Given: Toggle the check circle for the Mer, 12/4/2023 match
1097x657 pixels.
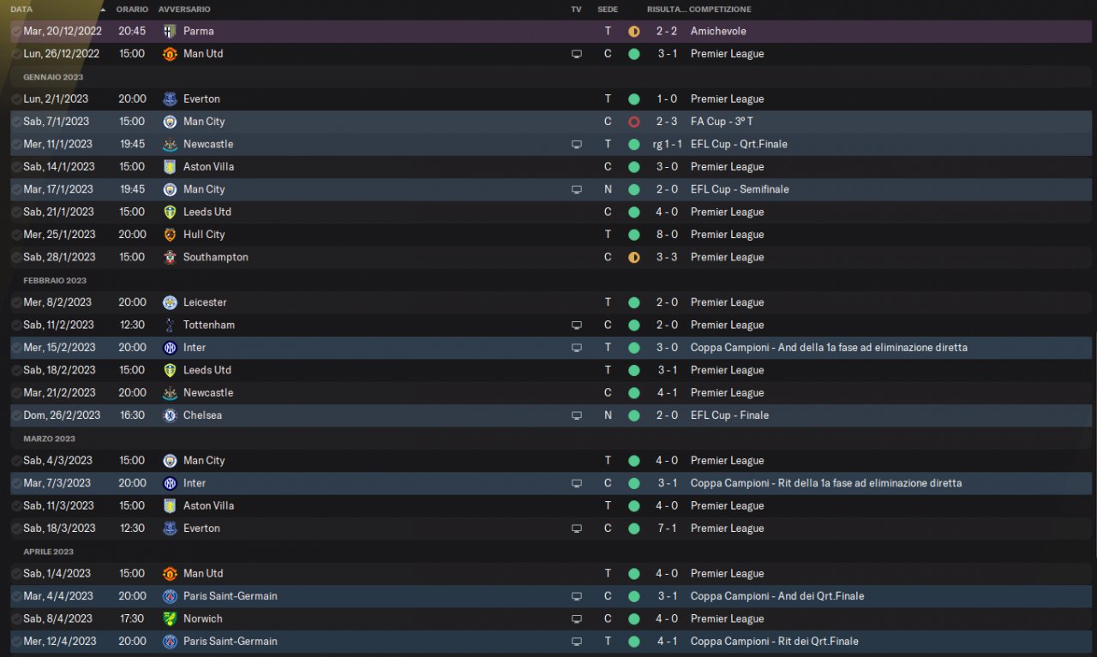Looking at the screenshot, I should point(16,642).
